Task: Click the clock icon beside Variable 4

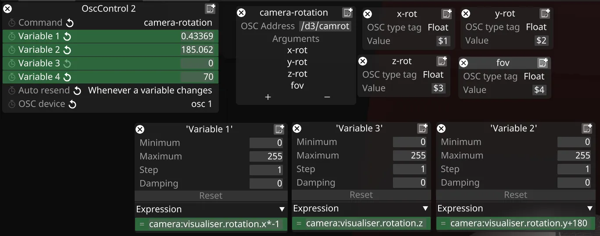Action: click(x=12, y=77)
